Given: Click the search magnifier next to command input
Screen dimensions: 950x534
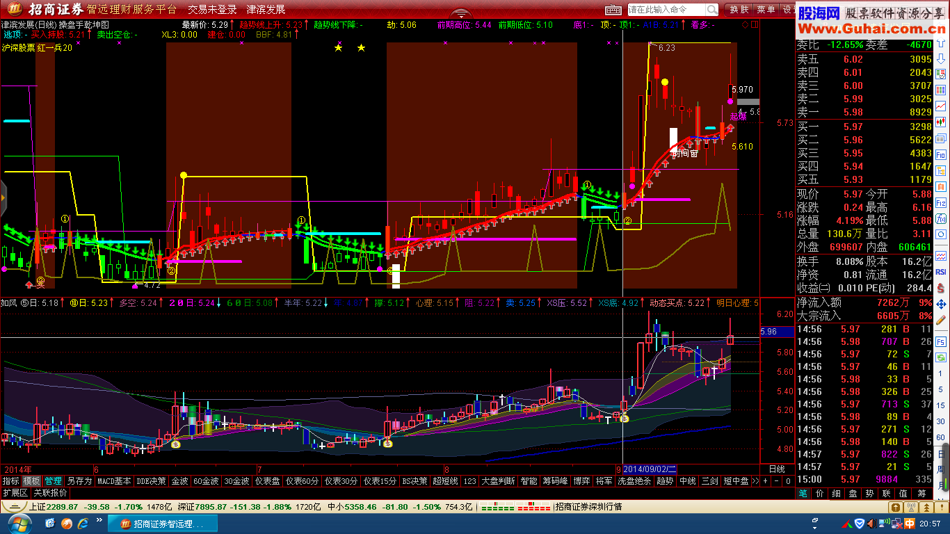Looking at the screenshot, I should [712, 10].
